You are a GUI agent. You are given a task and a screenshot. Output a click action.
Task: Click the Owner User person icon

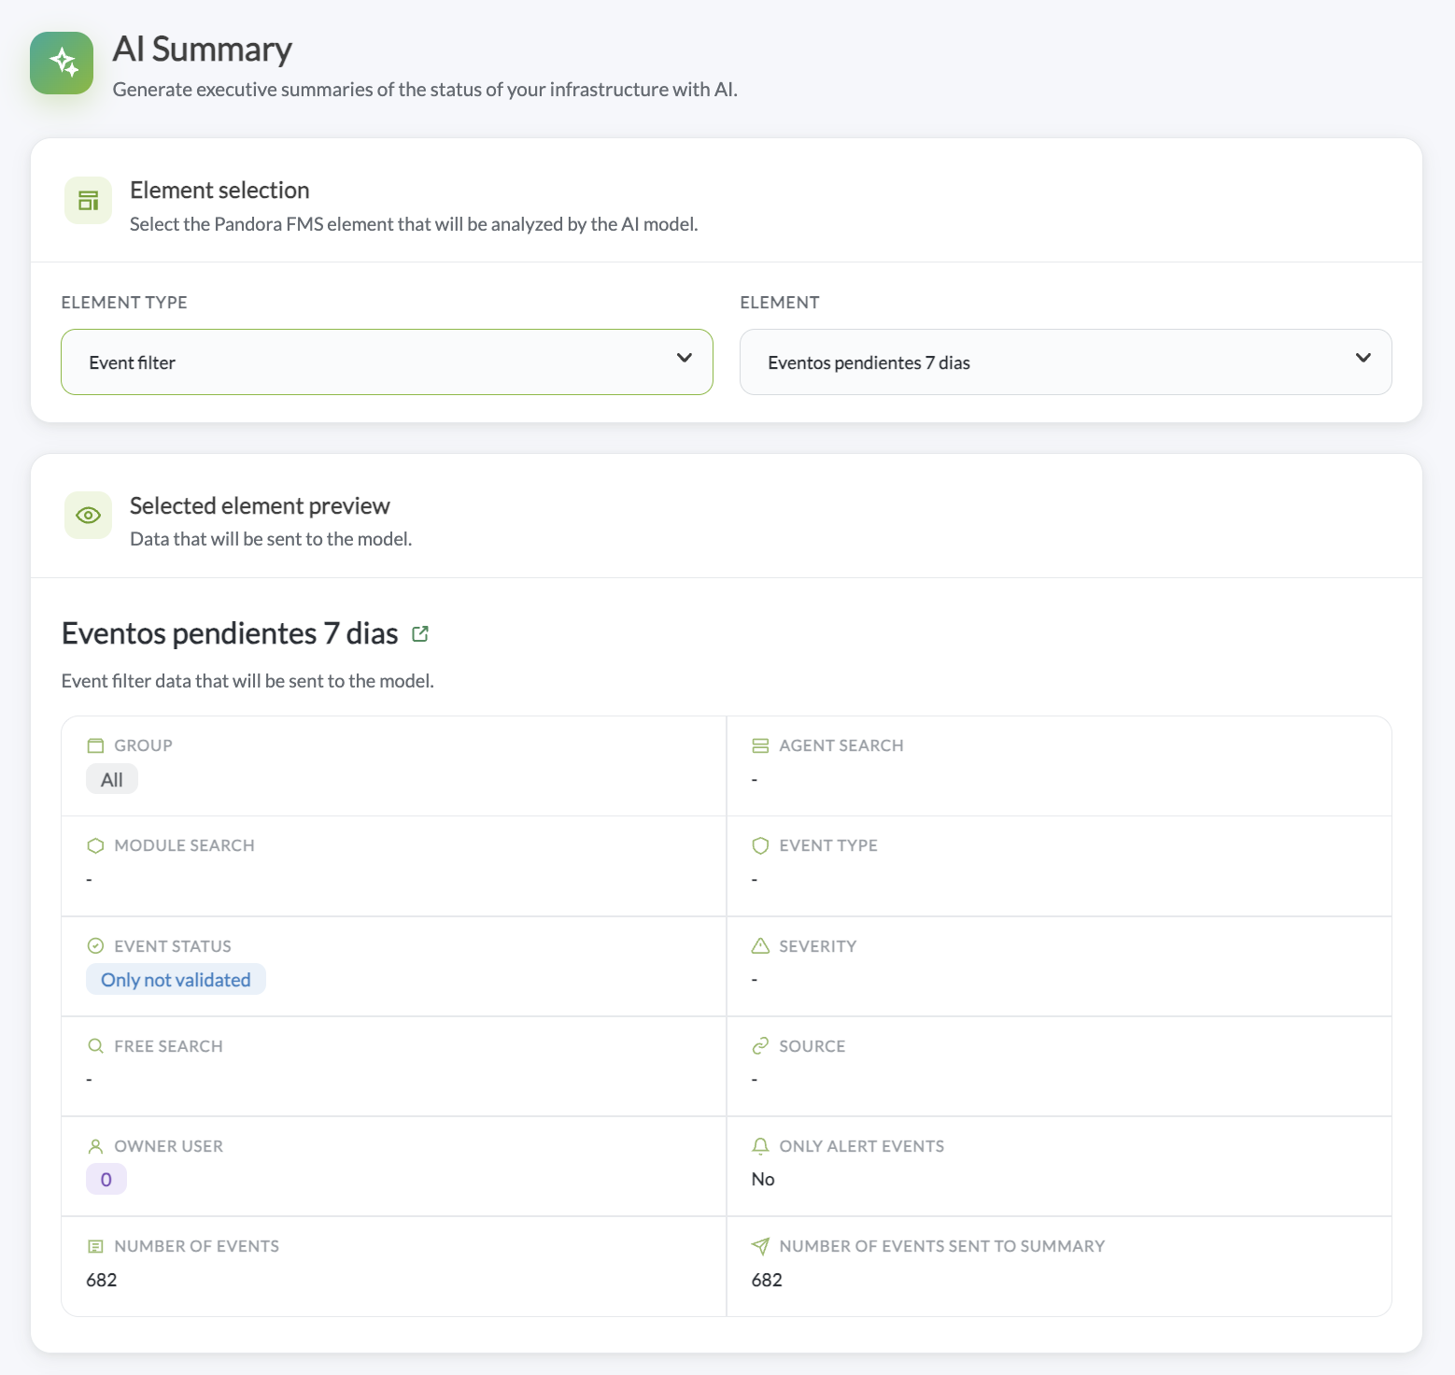coord(95,1146)
